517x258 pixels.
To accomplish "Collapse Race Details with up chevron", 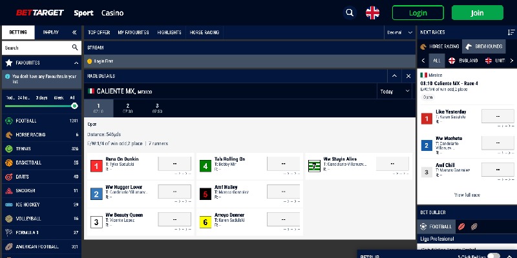I will (x=394, y=76).
